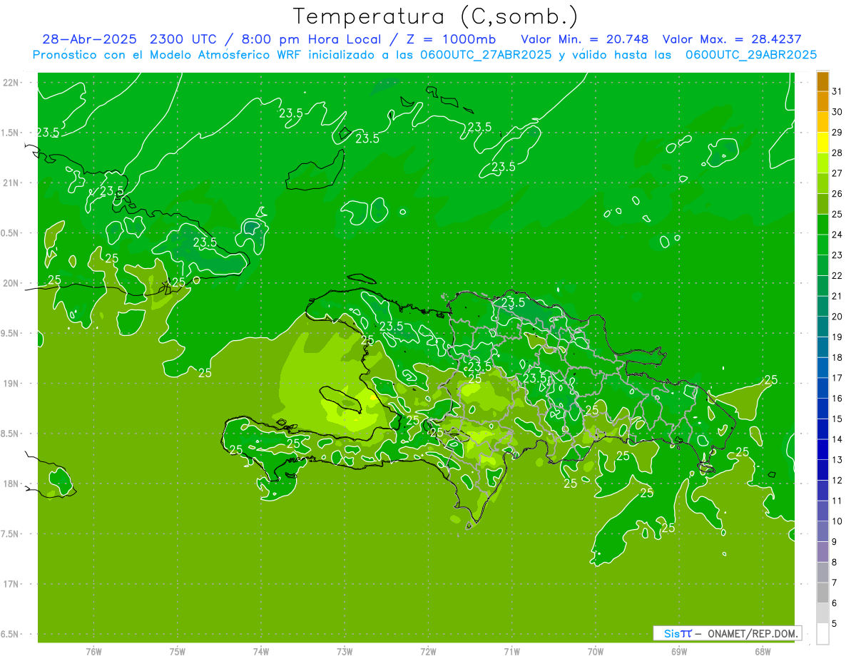Click the '7.5N' latitude axis label
This screenshot has width=856, height=661.
click(x=10, y=534)
